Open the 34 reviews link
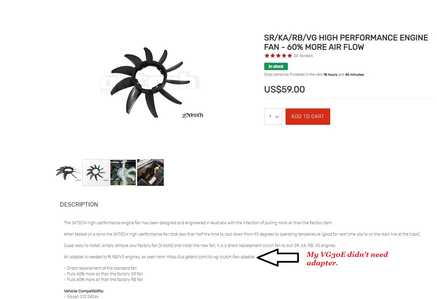 point(303,56)
